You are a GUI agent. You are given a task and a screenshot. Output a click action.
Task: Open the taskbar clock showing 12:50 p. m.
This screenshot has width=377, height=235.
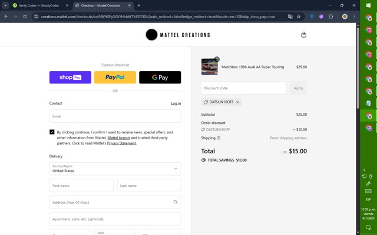[368, 214]
